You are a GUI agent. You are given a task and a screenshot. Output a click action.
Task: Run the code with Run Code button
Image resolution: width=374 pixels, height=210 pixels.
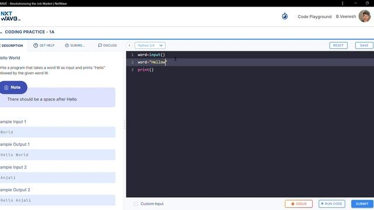(x=332, y=204)
